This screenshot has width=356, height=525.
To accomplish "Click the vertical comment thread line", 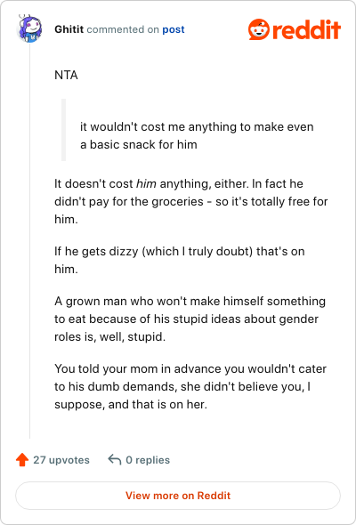I will [29, 241].
